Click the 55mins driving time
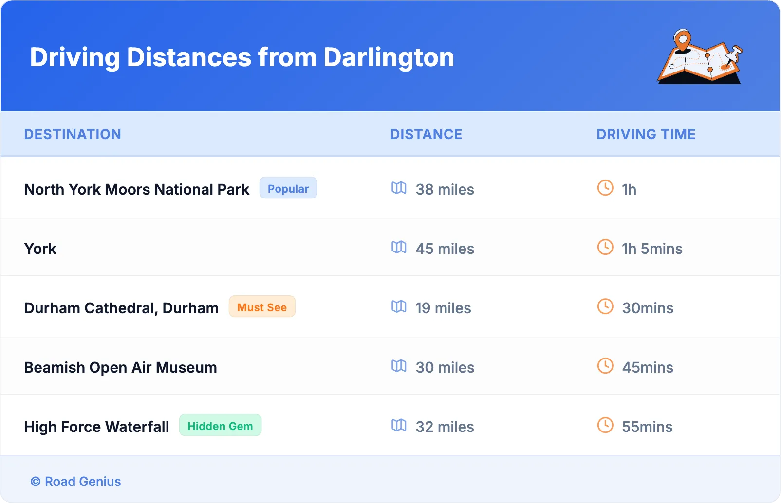Screen dimensions: 781x503 click(647, 427)
